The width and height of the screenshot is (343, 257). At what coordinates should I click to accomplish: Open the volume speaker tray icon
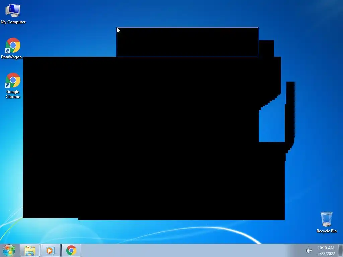coord(309,251)
